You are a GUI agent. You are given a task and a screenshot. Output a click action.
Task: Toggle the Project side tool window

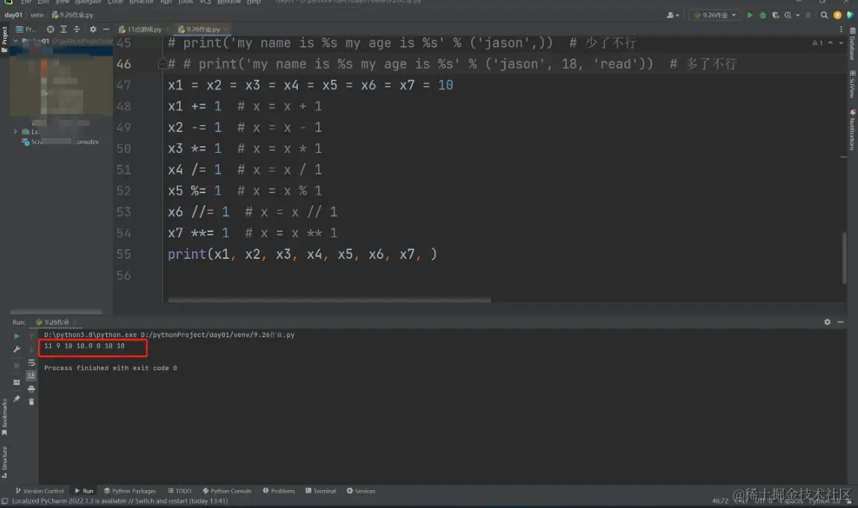(4, 40)
